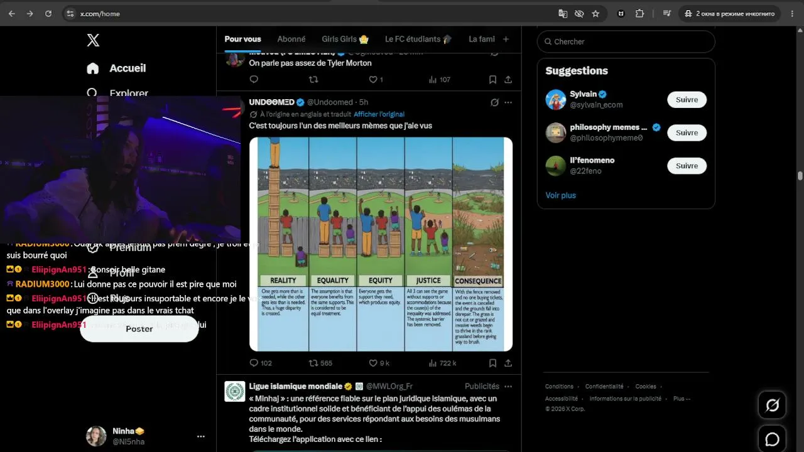Open more options for the Ligue islamique ad
The image size is (804, 452).
(x=508, y=386)
